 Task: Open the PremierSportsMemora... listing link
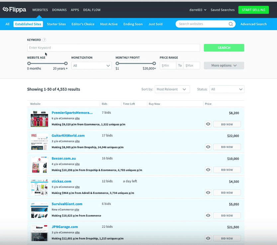pyautogui.click(x=72, y=113)
